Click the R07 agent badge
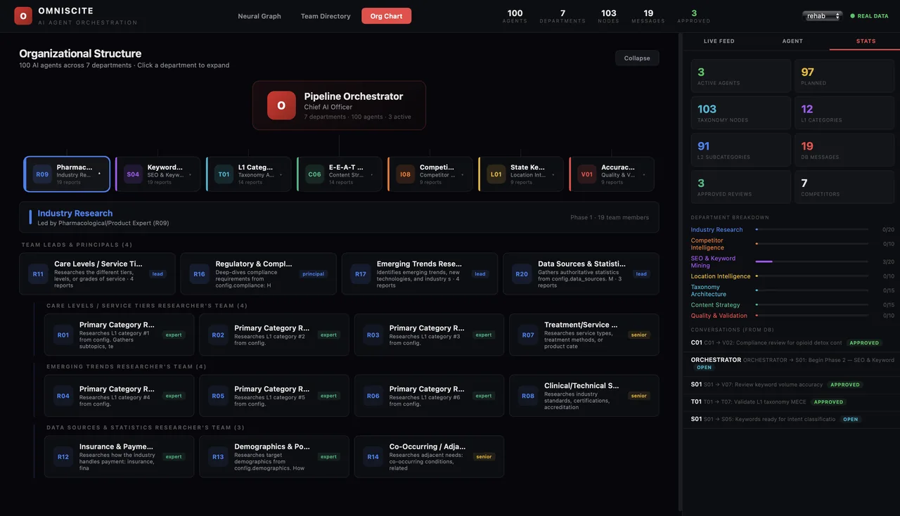 (528, 335)
